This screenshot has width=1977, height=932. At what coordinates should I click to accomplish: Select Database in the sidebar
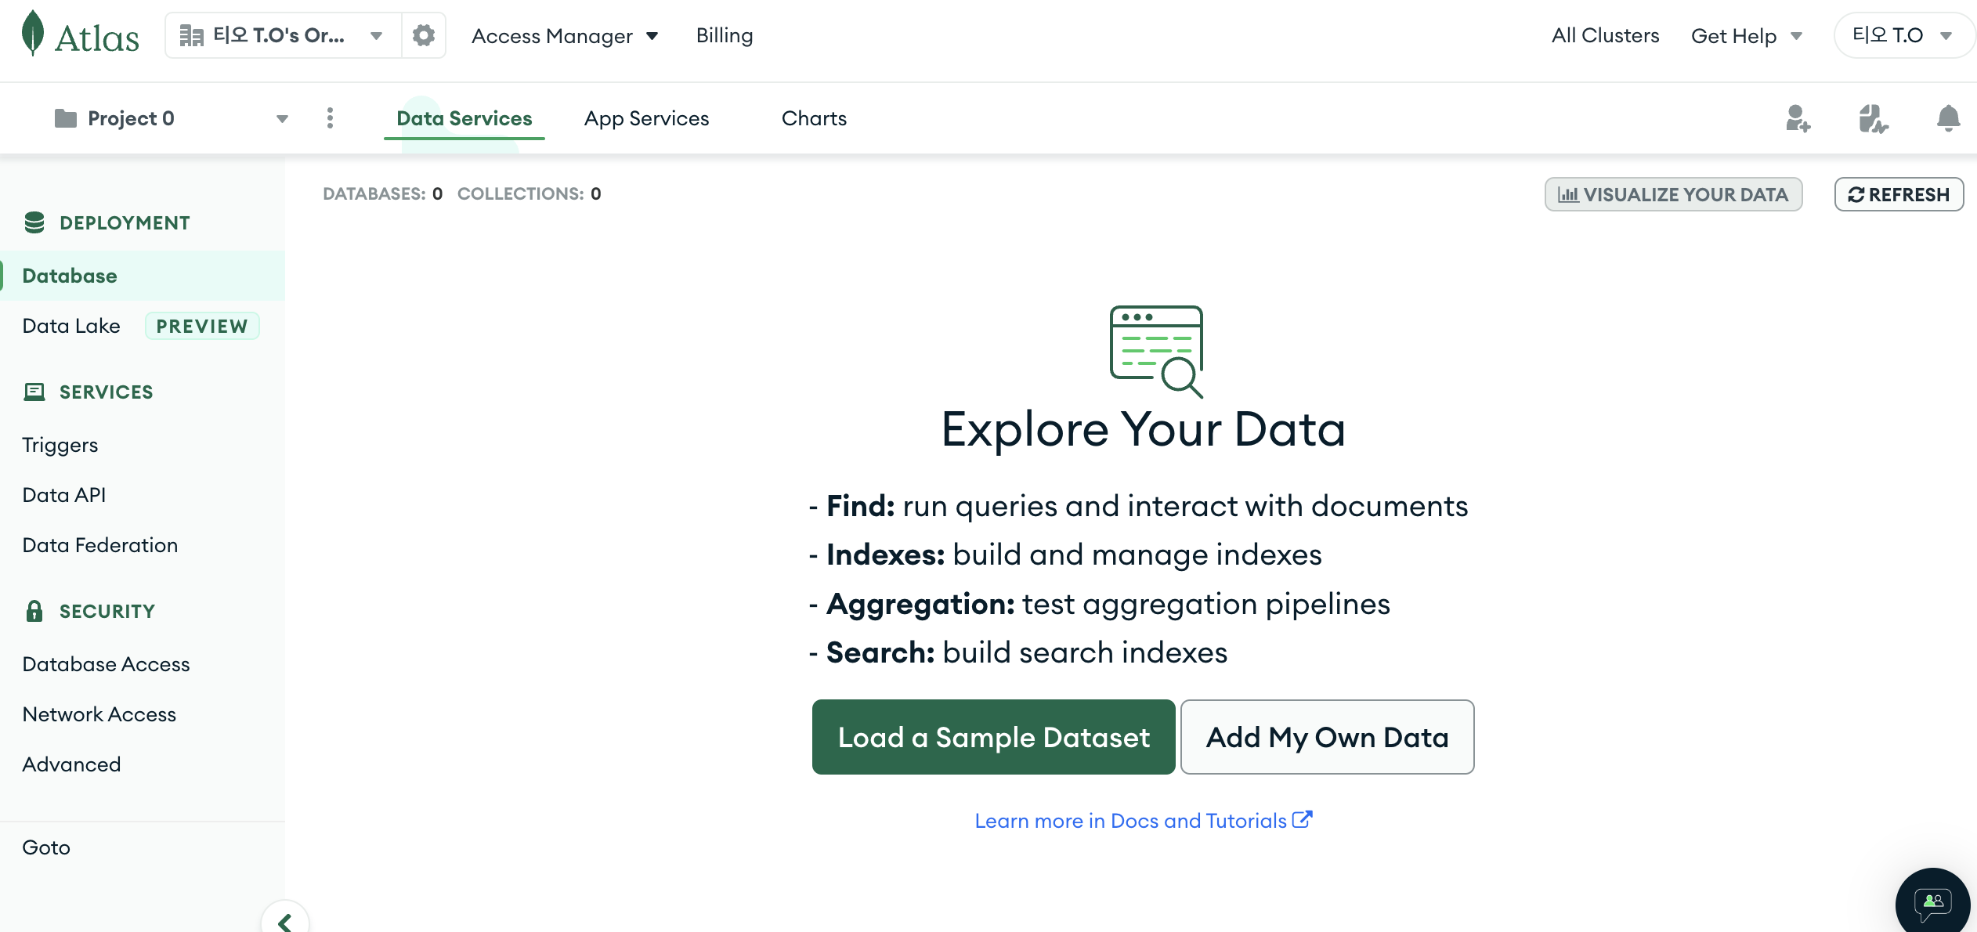[143, 276]
